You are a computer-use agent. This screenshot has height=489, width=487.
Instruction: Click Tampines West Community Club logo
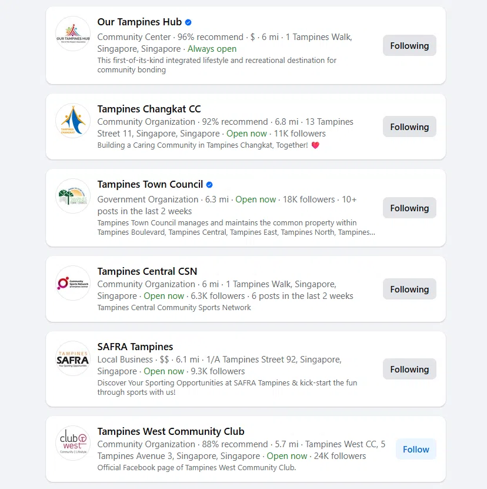click(x=73, y=443)
